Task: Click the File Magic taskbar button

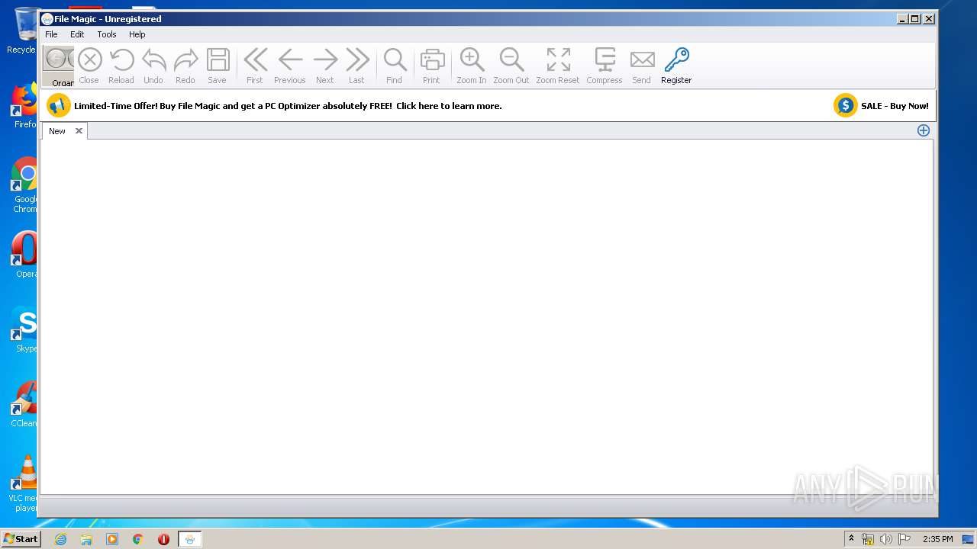Action: tap(190, 539)
